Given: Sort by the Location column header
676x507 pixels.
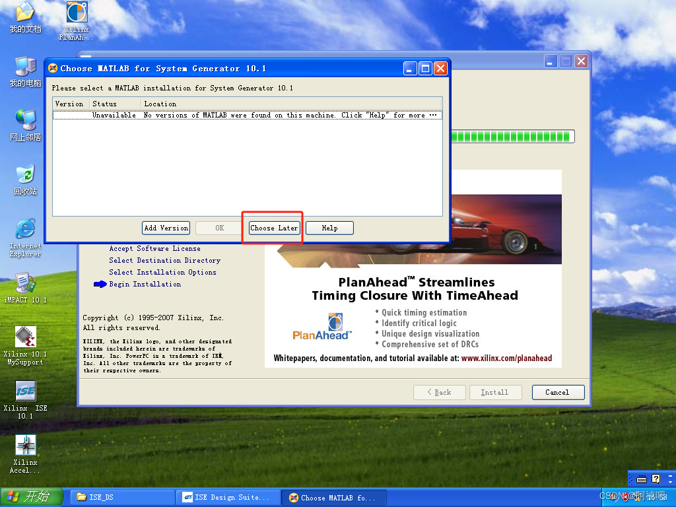Looking at the screenshot, I should click(291, 104).
